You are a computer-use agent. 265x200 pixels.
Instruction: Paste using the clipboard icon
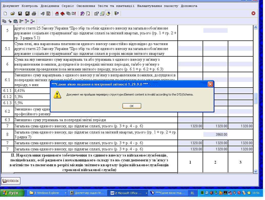click(16, 21)
